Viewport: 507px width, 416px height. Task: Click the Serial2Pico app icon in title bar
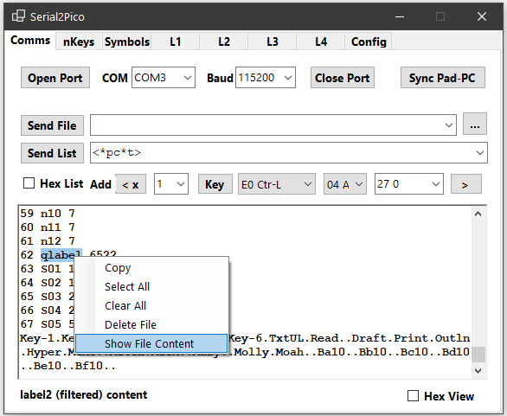(x=18, y=16)
